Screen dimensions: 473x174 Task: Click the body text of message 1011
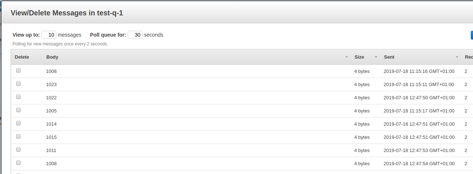(x=51, y=150)
